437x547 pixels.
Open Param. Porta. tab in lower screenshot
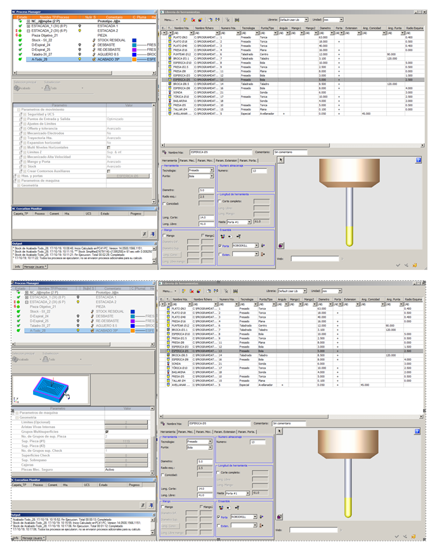[x=247, y=432]
